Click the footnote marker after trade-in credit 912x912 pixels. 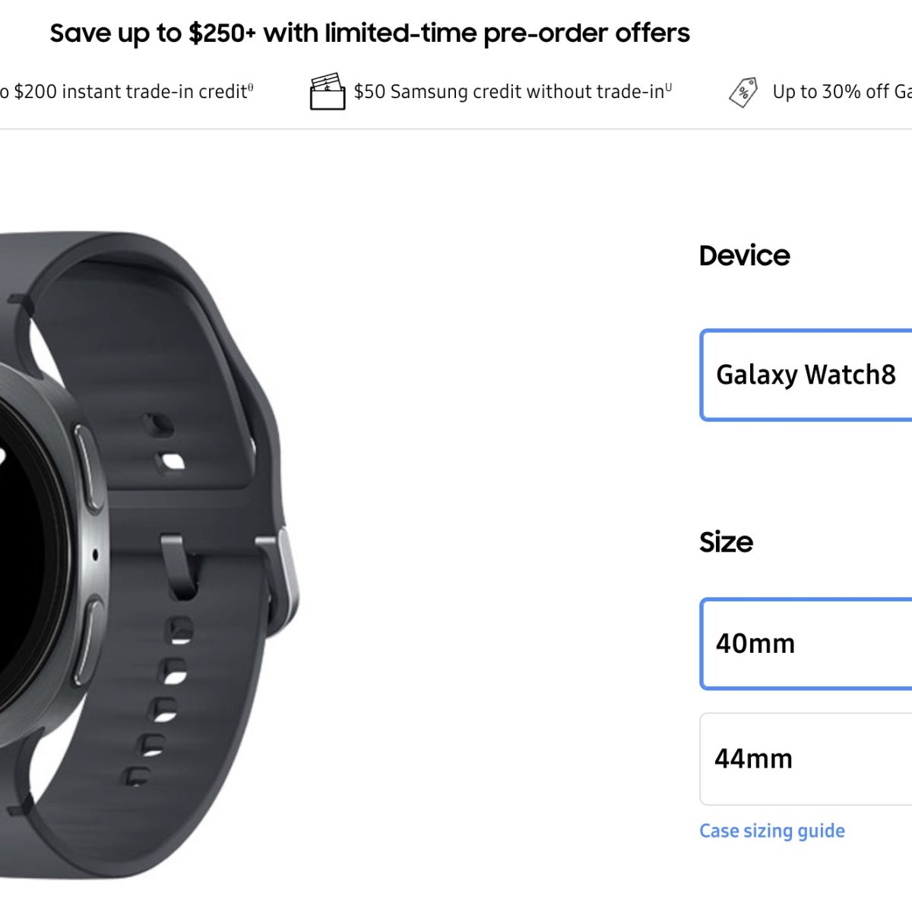pos(251,87)
